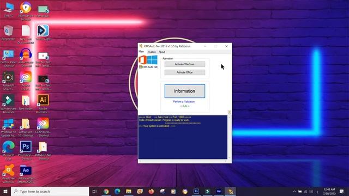Click the Activate Office button
The image size is (349, 196).
point(184,72)
